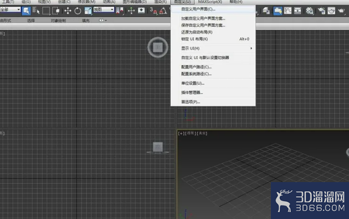Image resolution: width=349 pixels, height=219 pixels.
Task: Switch to the 填充 ribbon tab
Action: 86,20
